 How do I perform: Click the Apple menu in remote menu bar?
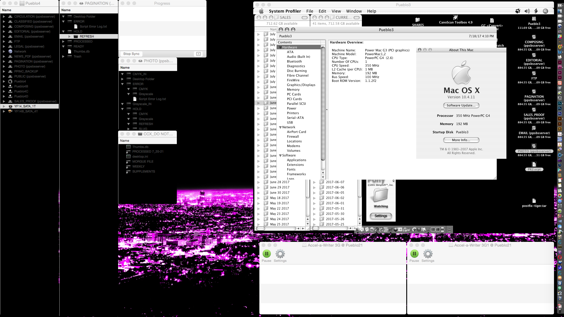(x=261, y=11)
